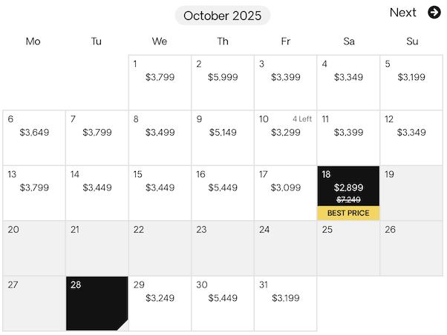Screen dimensions: 447x335
Task: Choose October 1 at $3,799
Action: click(x=160, y=82)
